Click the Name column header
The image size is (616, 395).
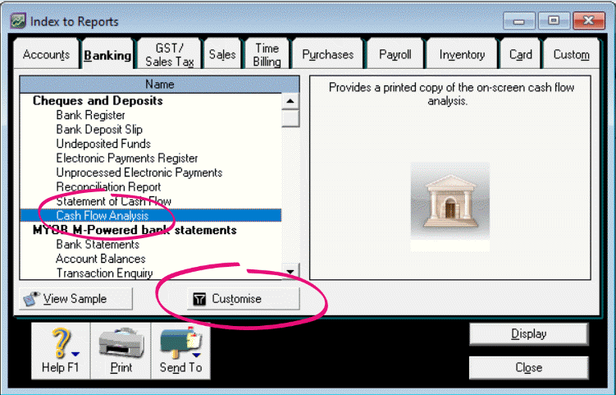coord(159,84)
